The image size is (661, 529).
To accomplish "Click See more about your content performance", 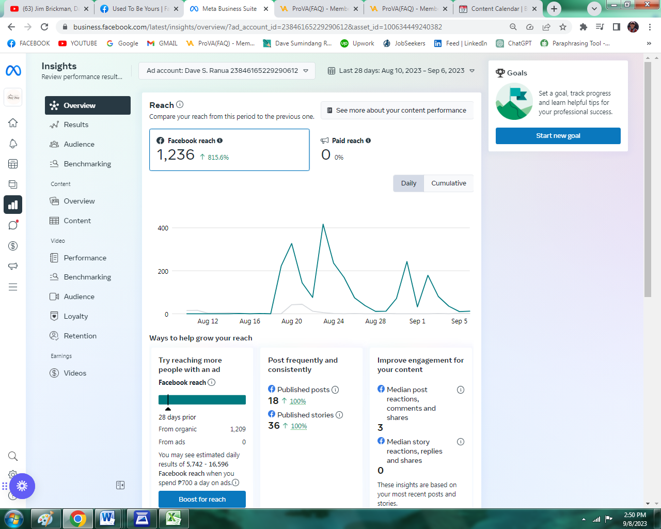I will pyautogui.click(x=397, y=111).
